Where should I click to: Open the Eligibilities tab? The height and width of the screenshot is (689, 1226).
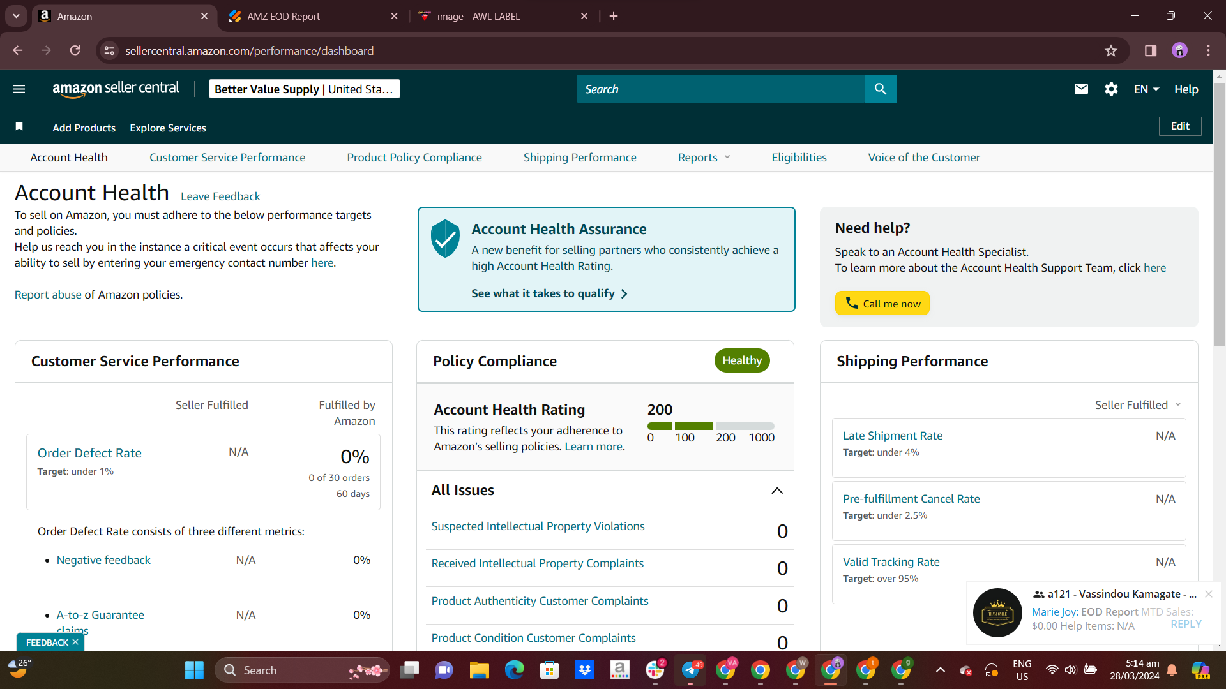point(799,158)
